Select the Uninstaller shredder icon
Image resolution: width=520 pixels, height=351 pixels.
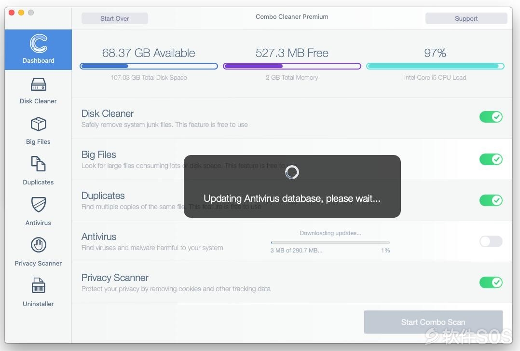(x=39, y=286)
